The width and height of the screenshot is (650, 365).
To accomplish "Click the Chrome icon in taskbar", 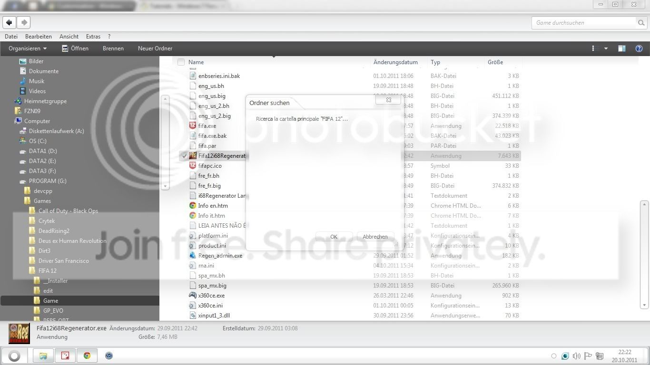I will click(87, 355).
